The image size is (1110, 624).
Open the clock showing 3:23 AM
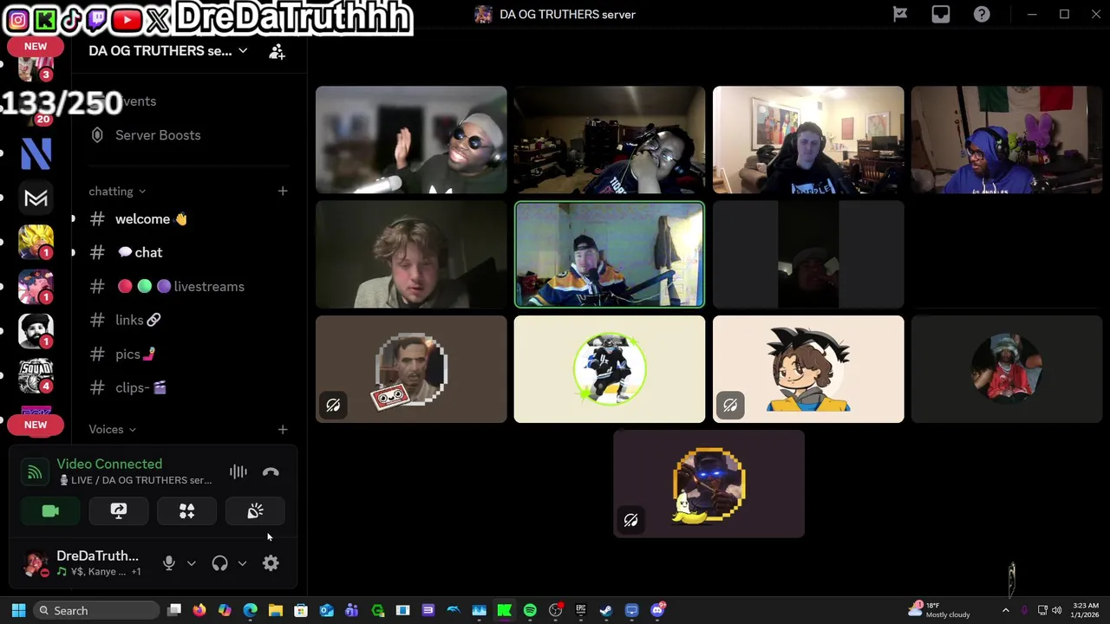point(1085,610)
